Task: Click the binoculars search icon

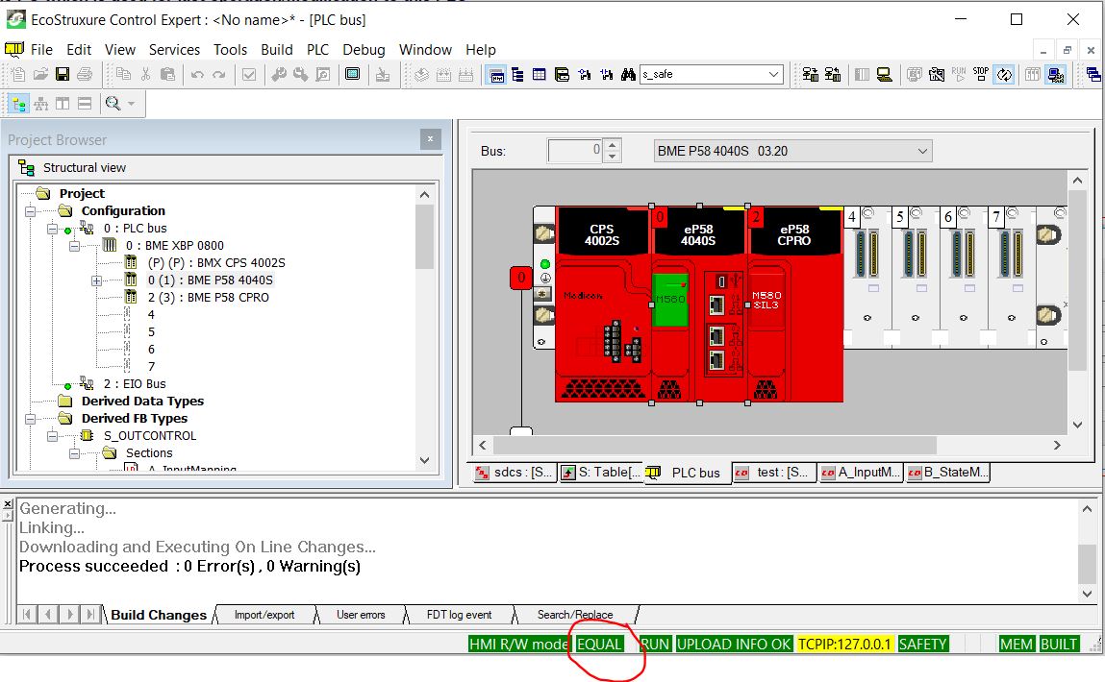Action: [x=628, y=74]
